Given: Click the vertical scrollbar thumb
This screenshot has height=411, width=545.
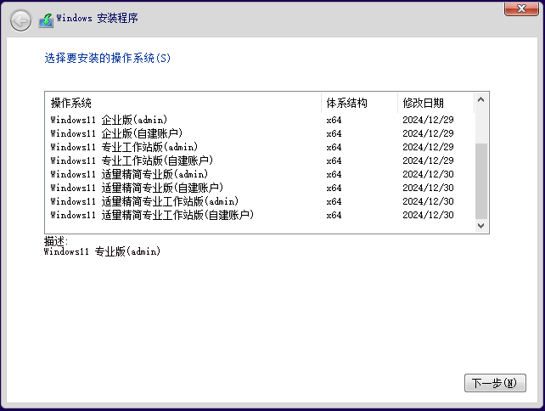Looking at the screenshot, I should 481,181.
